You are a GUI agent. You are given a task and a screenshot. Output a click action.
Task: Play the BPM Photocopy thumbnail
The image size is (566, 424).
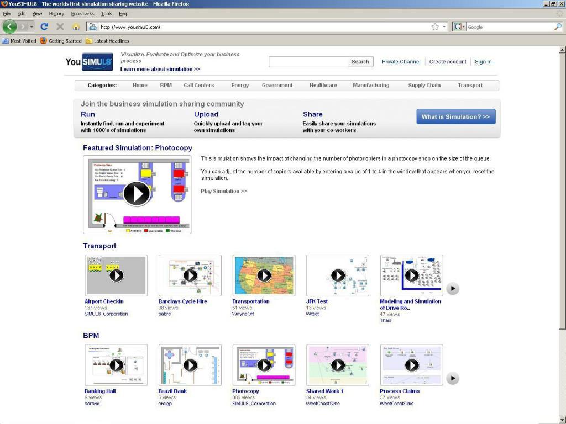[x=264, y=365]
